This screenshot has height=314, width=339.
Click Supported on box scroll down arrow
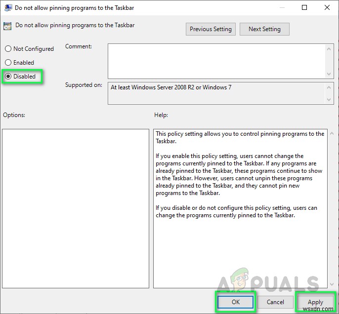tap(329, 100)
